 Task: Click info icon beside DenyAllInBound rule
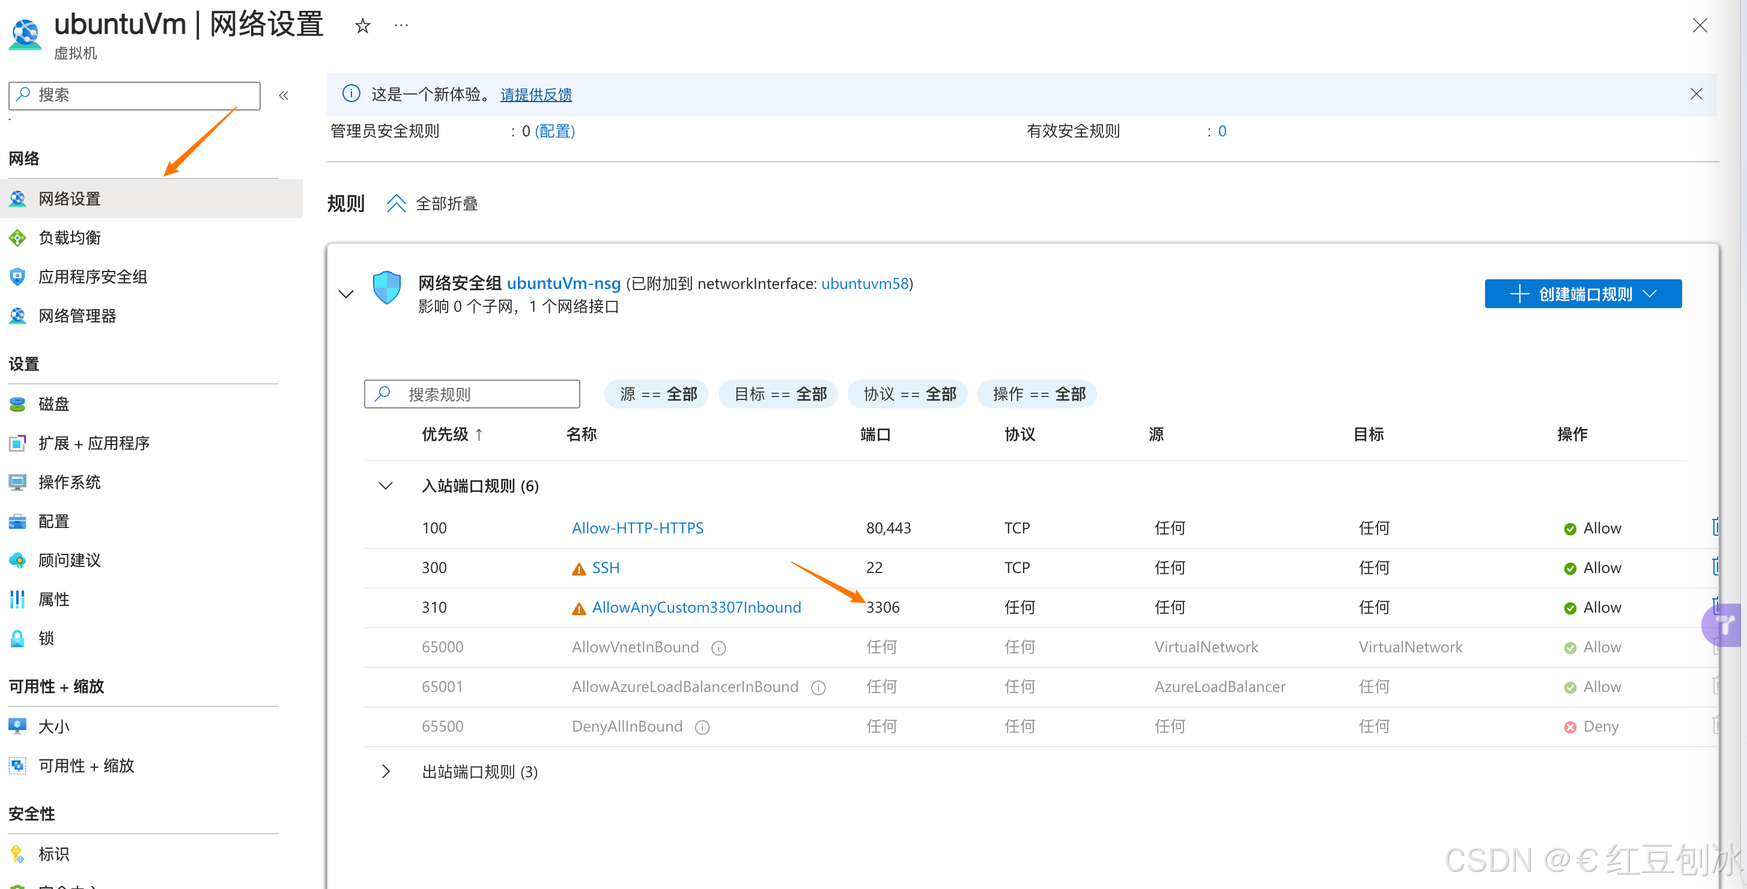click(702, 727)
